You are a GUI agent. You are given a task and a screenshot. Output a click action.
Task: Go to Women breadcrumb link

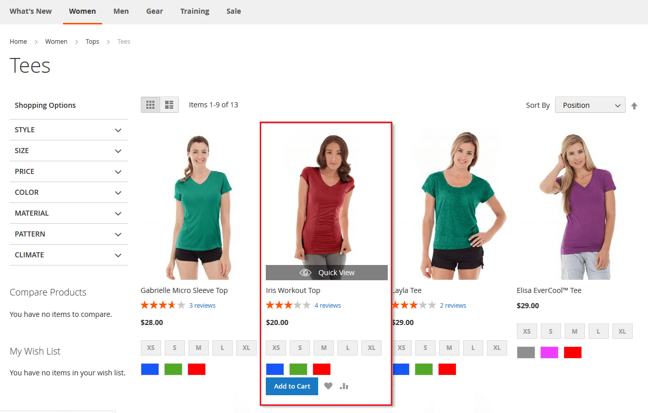[x=56, y=42]
